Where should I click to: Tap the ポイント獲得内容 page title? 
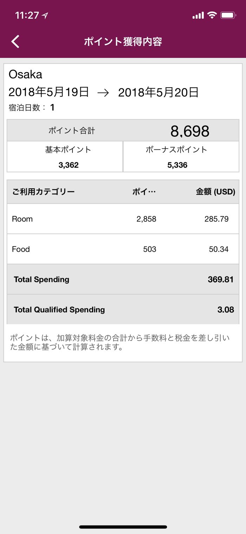tap(123, 42)
